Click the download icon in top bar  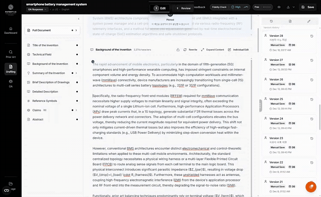[288, 7]
